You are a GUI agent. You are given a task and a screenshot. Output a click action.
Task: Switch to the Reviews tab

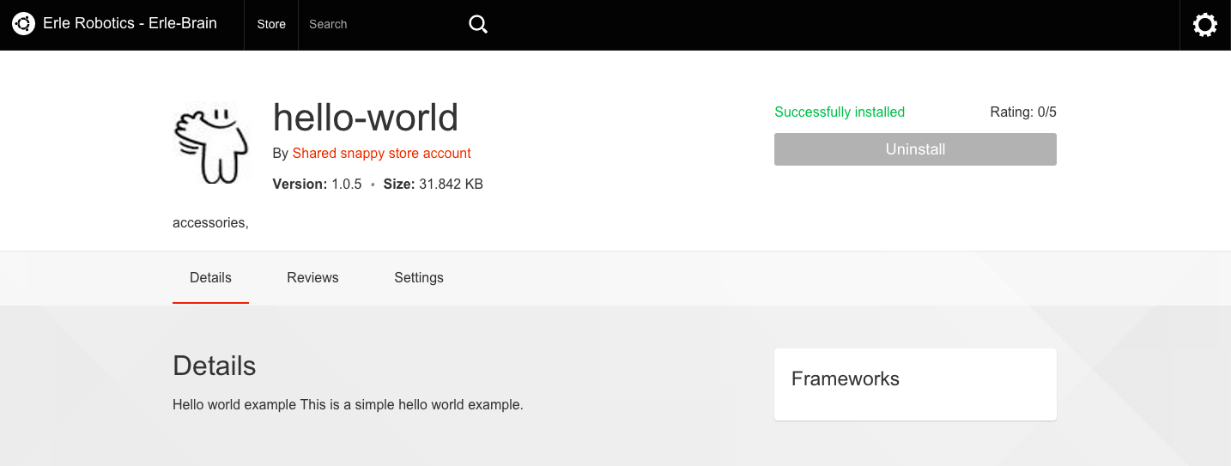click(x=312, y=278)
